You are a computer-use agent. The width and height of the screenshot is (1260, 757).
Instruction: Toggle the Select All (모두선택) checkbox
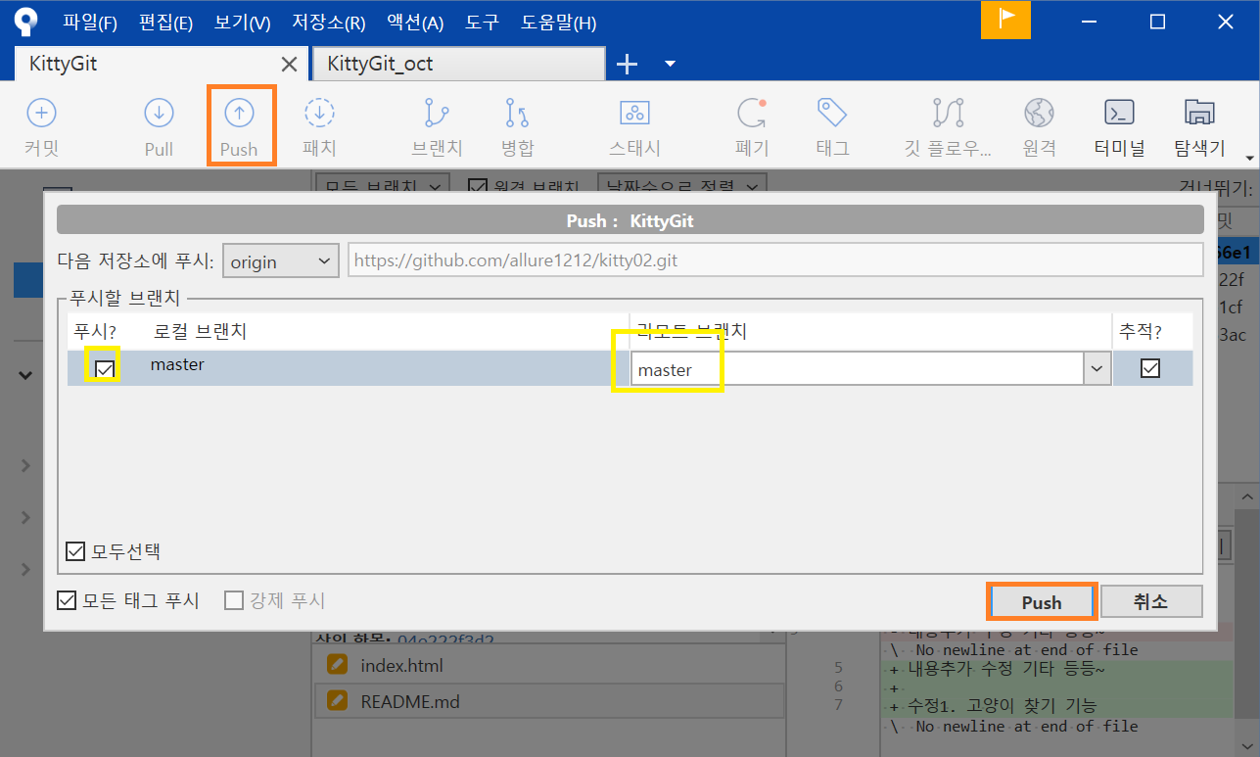point(75,551)
